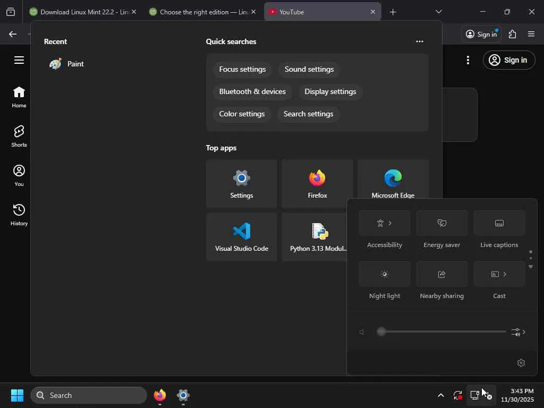
Task: Toggle Live captions quick setting
Action: click(x=499, y=223)
